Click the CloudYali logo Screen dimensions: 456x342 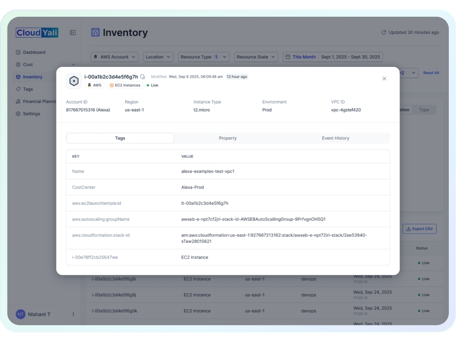tap(37, 33)
